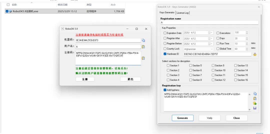The image size is (270, 134).
Task: Open the Expiration Date calendar dropdown
Action: tap(210, 33)
